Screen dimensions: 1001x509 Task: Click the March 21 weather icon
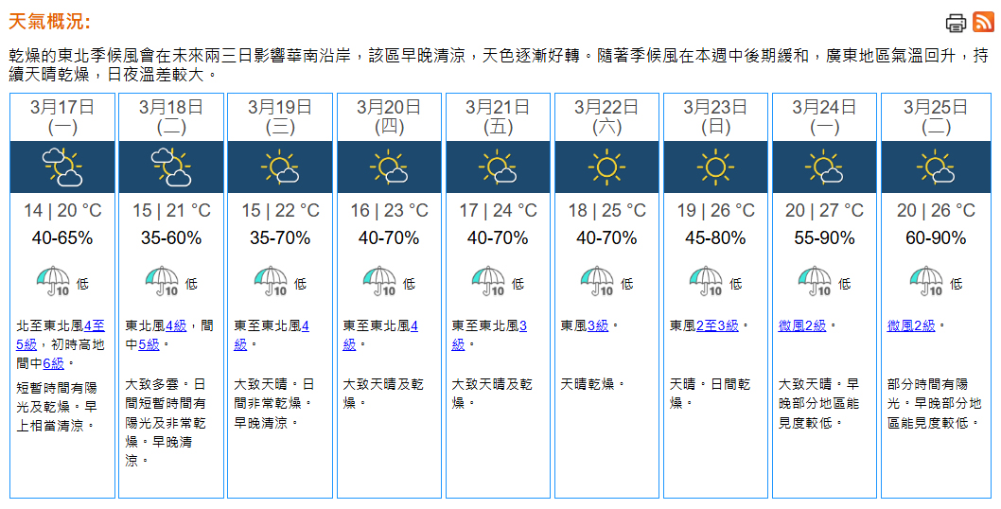pos(498,167)
